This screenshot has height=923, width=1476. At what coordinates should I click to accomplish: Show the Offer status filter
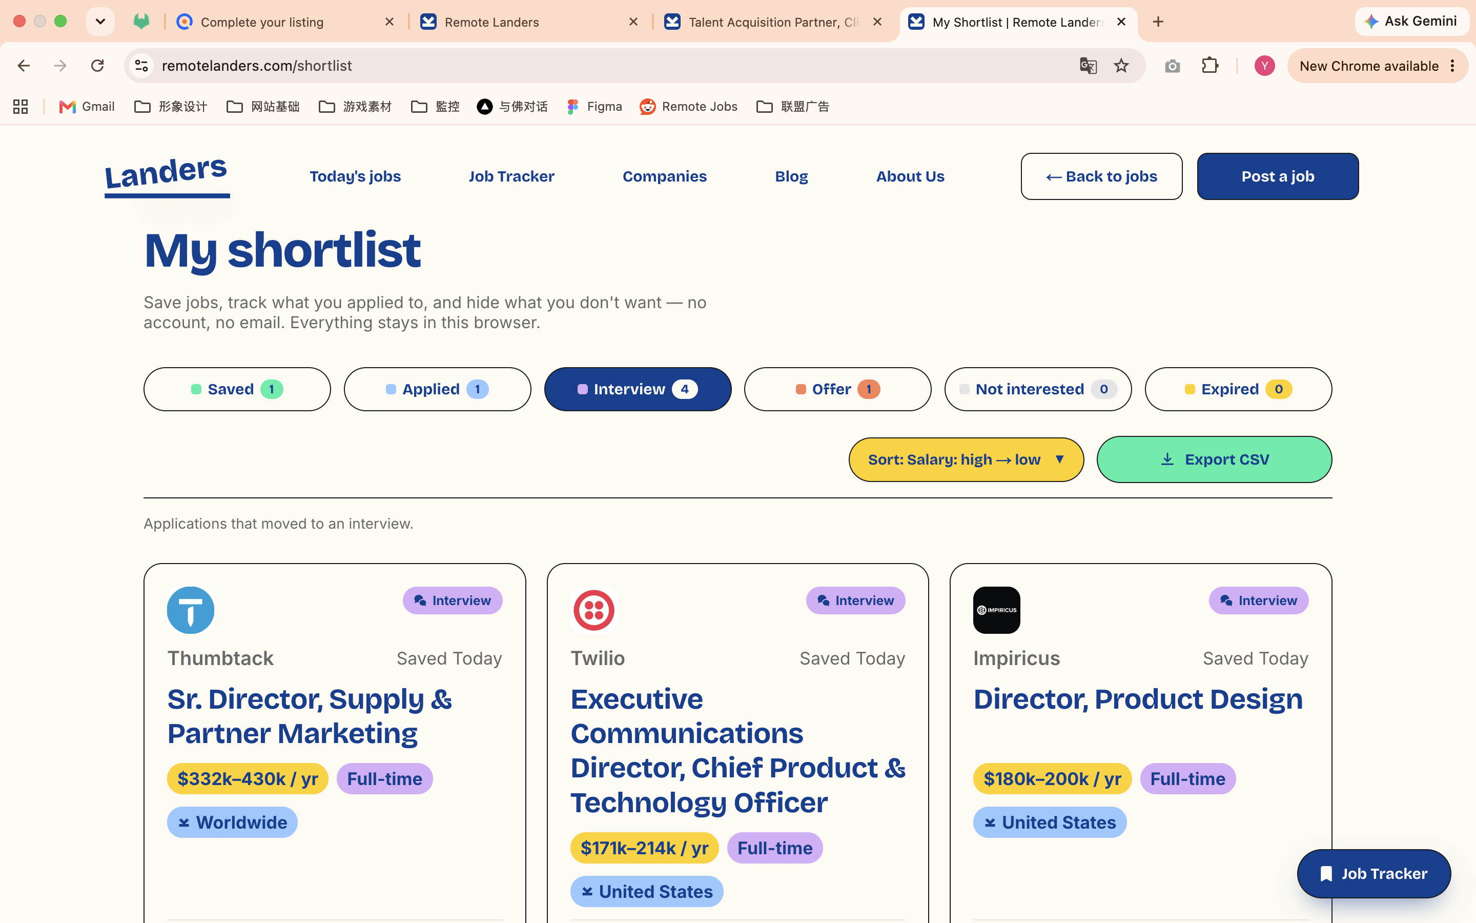coord(837,389)
